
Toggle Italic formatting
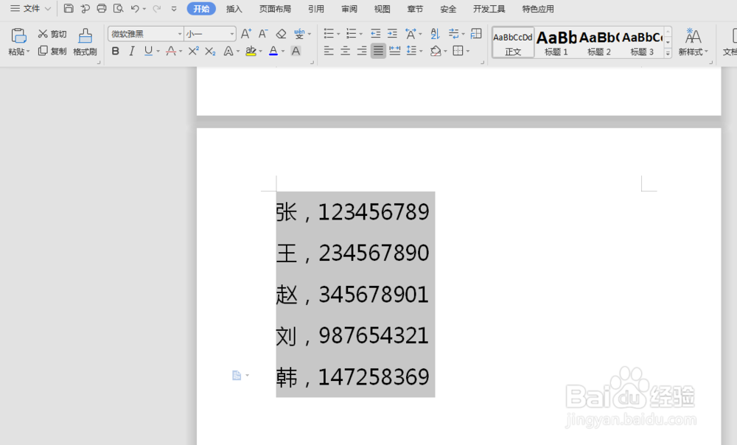click(x=132, y=51)
